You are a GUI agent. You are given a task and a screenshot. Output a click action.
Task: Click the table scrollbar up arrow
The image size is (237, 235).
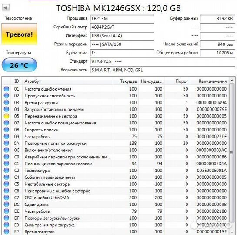coord(232,80)
